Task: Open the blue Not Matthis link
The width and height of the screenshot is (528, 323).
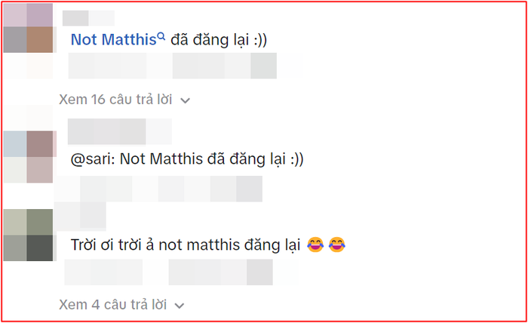Action: coord(113,40)
